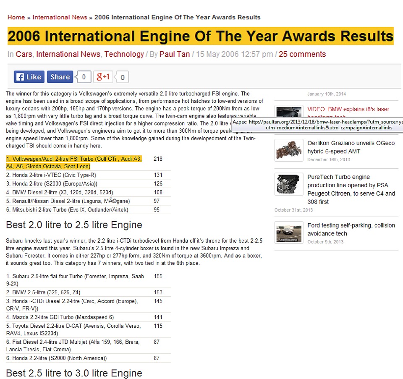Click the highlighted Volkswagen/Audi 2-litre FSI Turbo row
Viewport: 403px width, 379px height.
click(89, 162)
